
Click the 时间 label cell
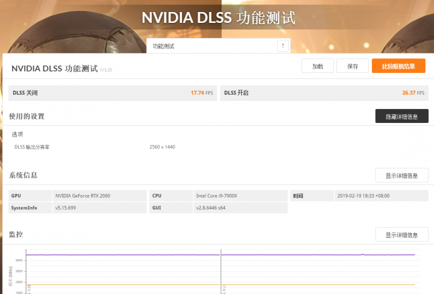(312, 196)
